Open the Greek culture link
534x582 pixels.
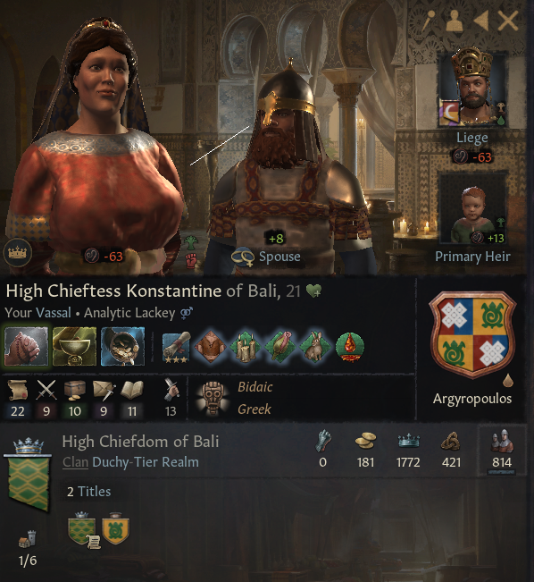click(x=254, y=409)
